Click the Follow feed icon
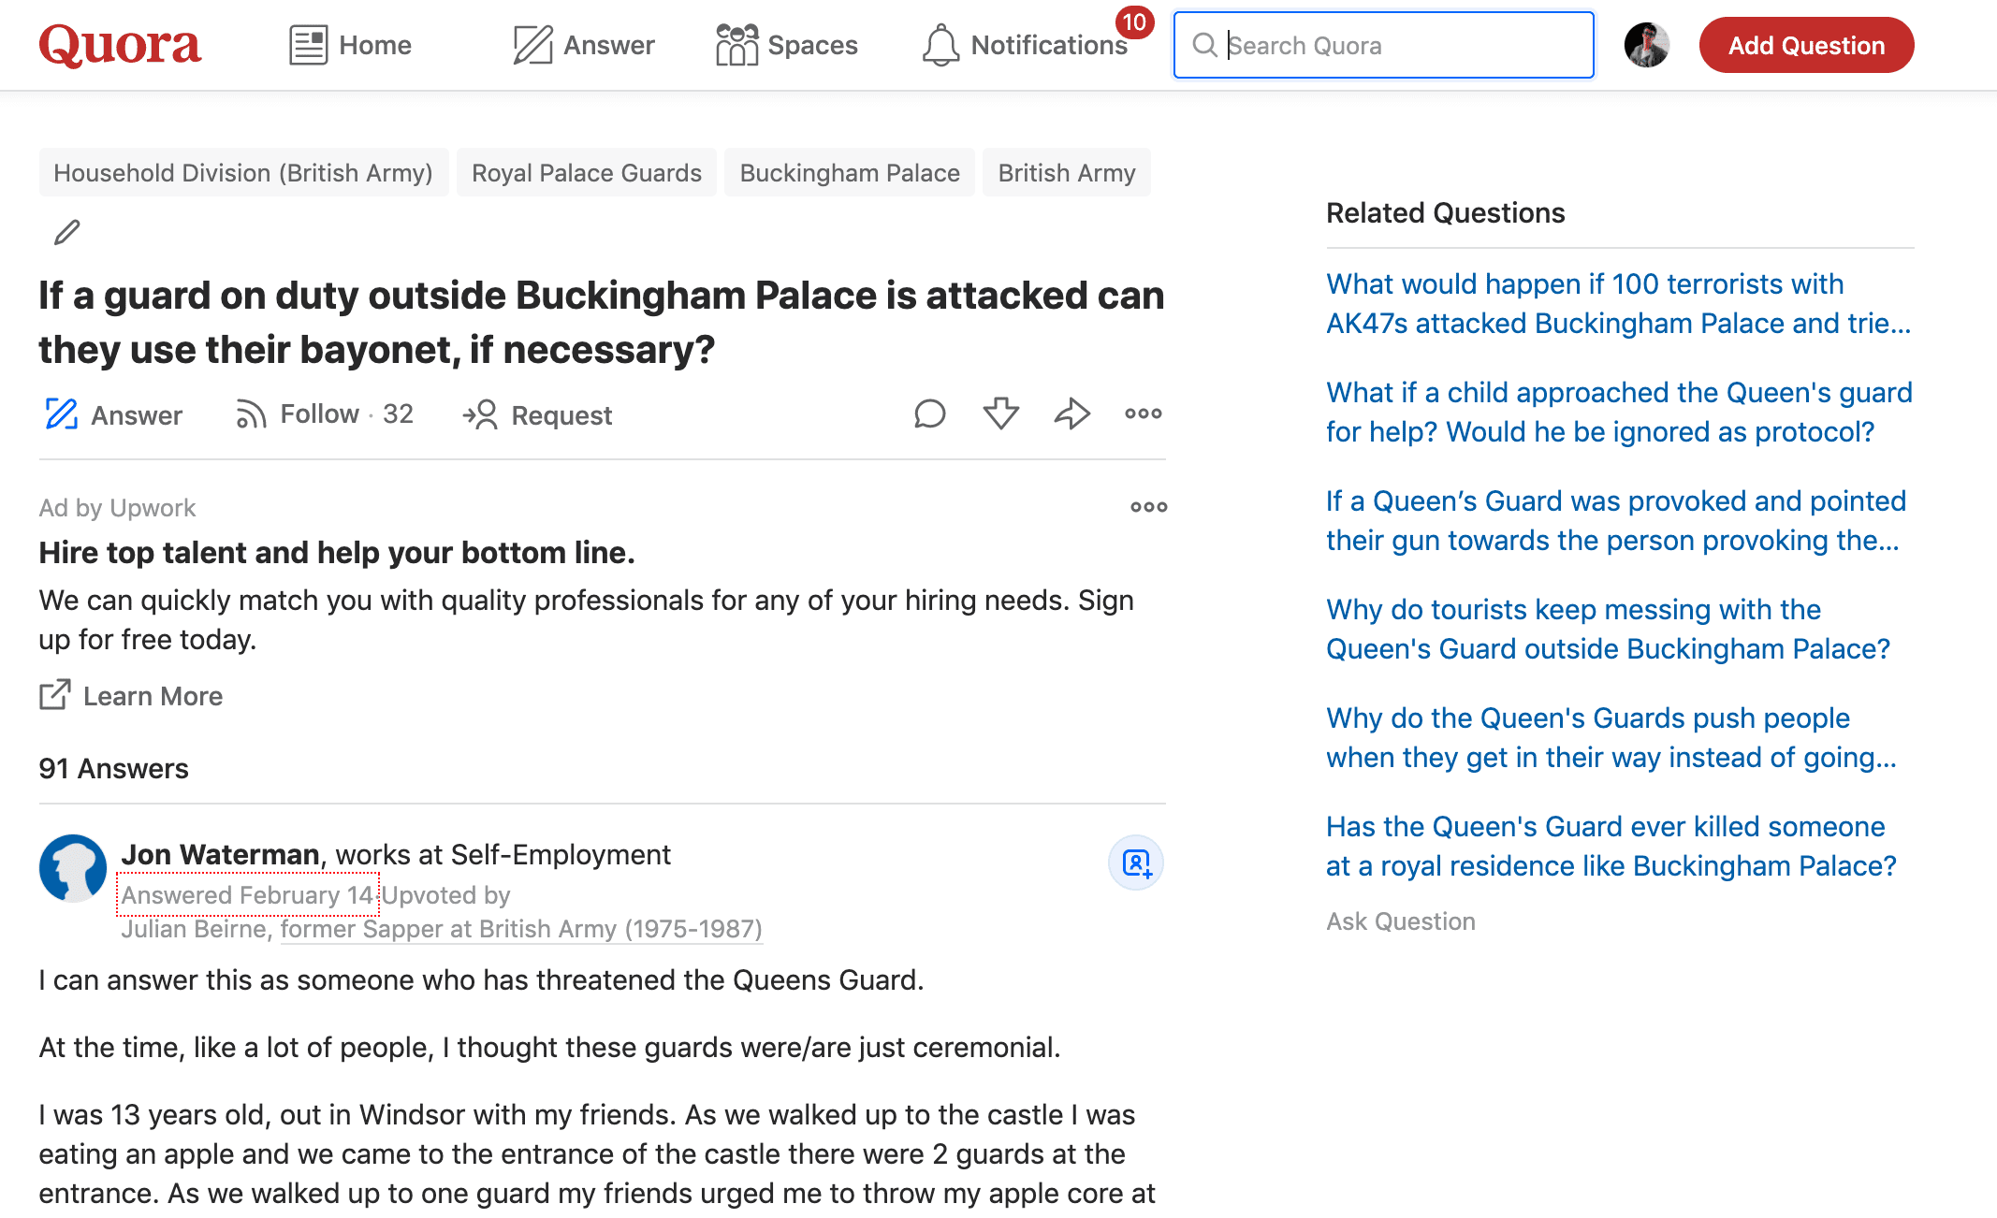This screenshot has width=1997, height=1218. click(x=251, y=413)
